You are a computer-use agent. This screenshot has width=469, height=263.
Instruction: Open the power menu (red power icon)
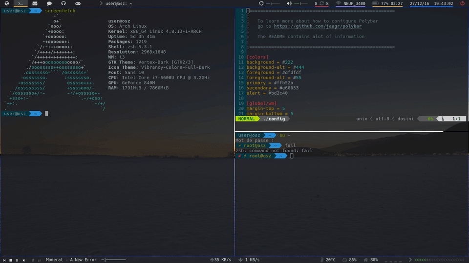(462, 3)
